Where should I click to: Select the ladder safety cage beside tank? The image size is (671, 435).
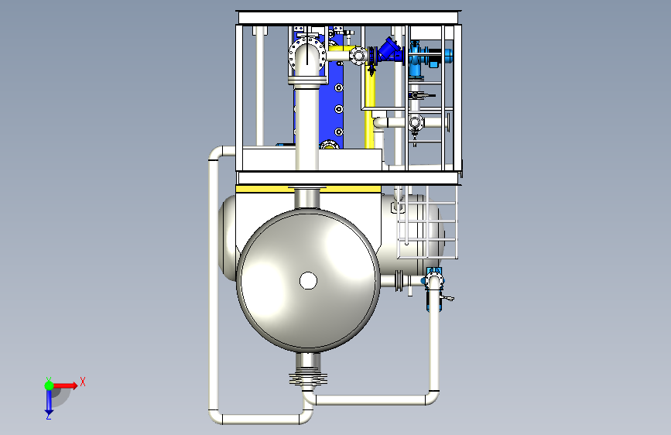(426, 222)
